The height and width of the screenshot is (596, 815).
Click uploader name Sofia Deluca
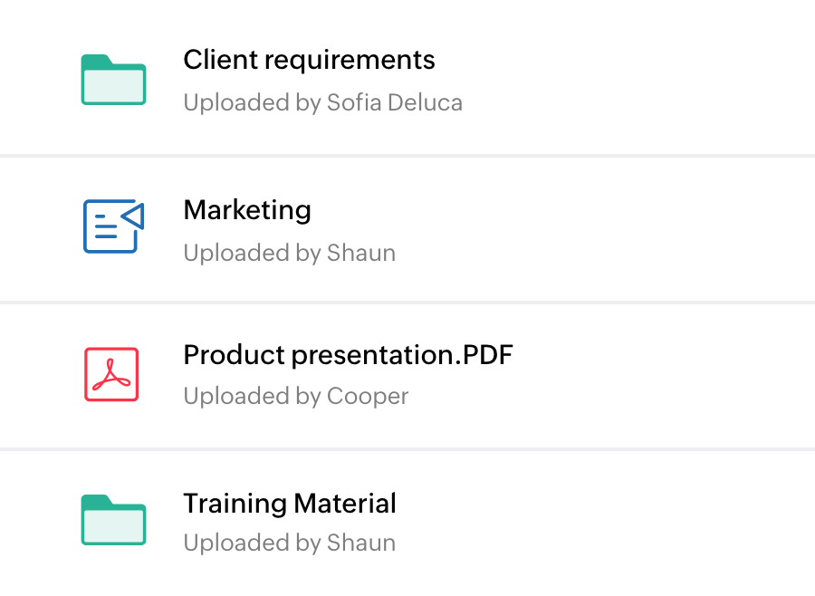392,102
